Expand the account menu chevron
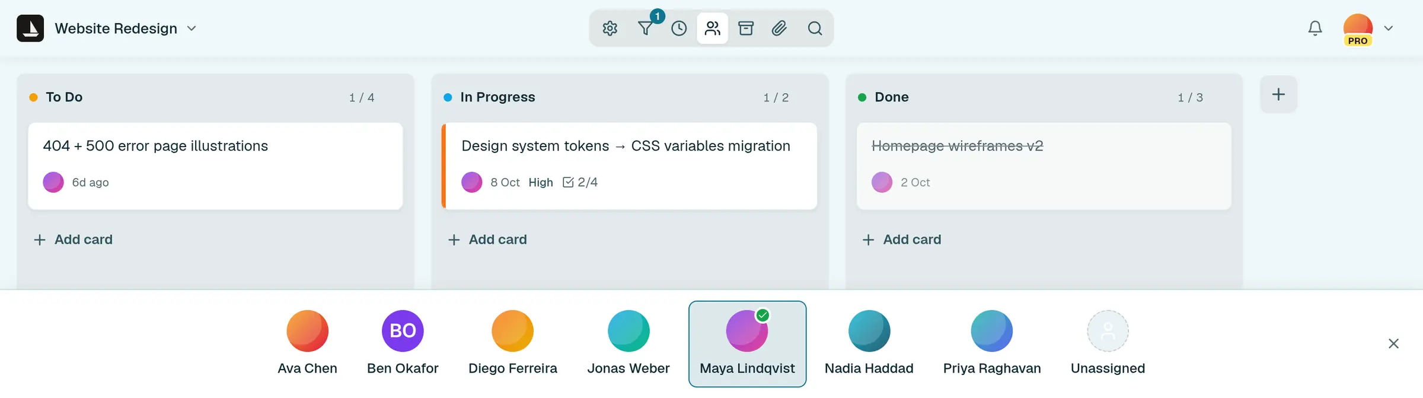Viewport: 1423px width, 398px height. 1389,28
